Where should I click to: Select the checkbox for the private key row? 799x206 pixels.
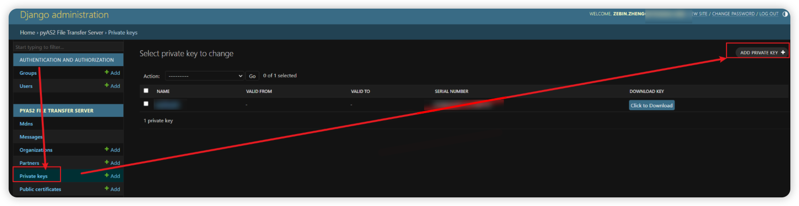click(x=146, y=103)
